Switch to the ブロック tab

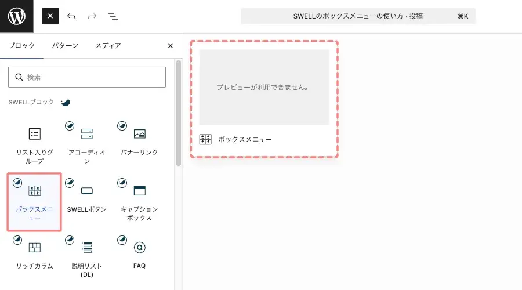tap(21, 46)
